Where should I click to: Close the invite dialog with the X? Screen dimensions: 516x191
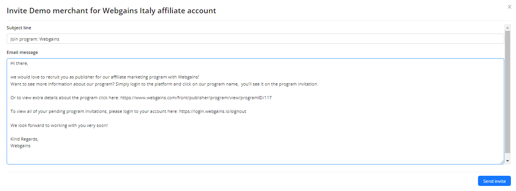point(509,7)
